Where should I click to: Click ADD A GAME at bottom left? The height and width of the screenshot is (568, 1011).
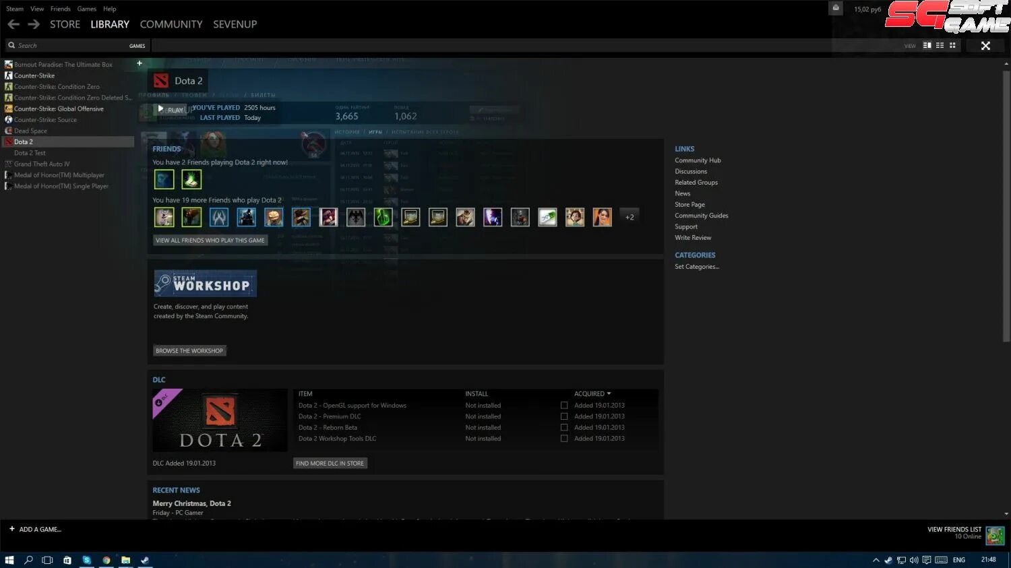tap(35, 530)
